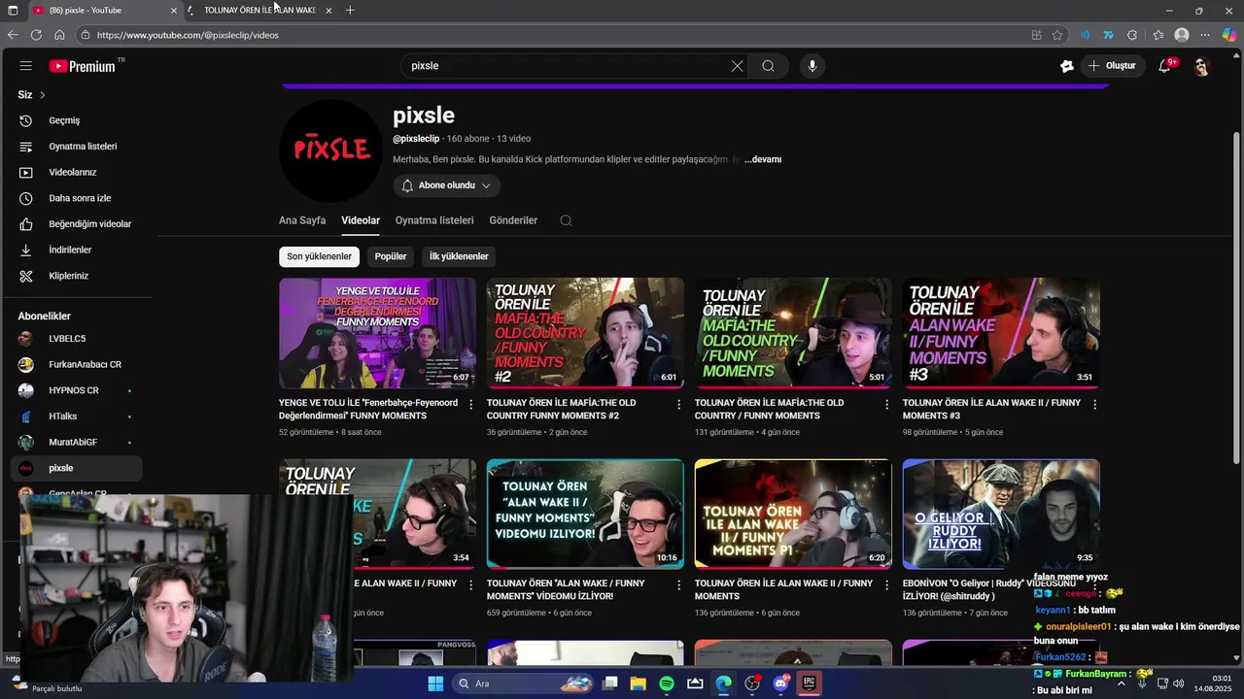1244x699 pixels.
Task: Play MAFIA OLD COUNTRY 5:01 video thumbnail
Action: coord(793,333)
